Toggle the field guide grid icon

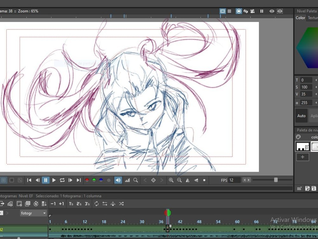[229, 11]
